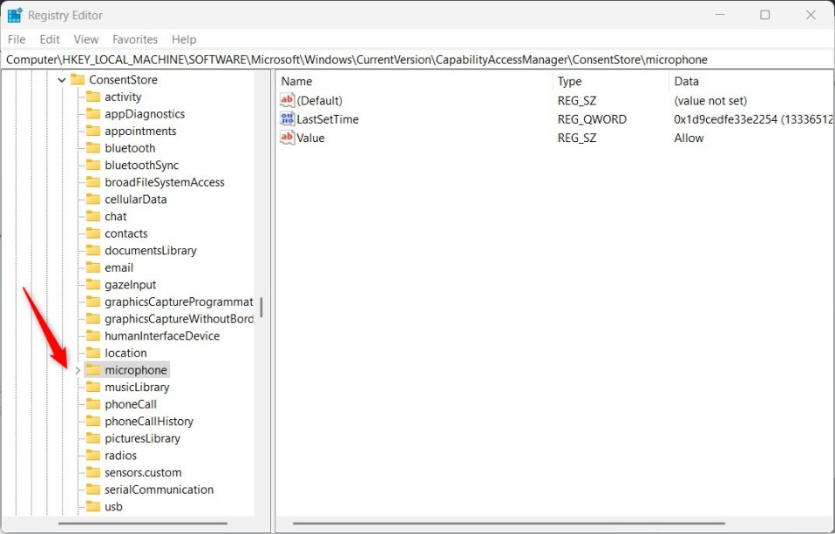The width and height of the screenshot is (835, 534).
Task: Expand the microphone key
Action: [x=78, y=370]
